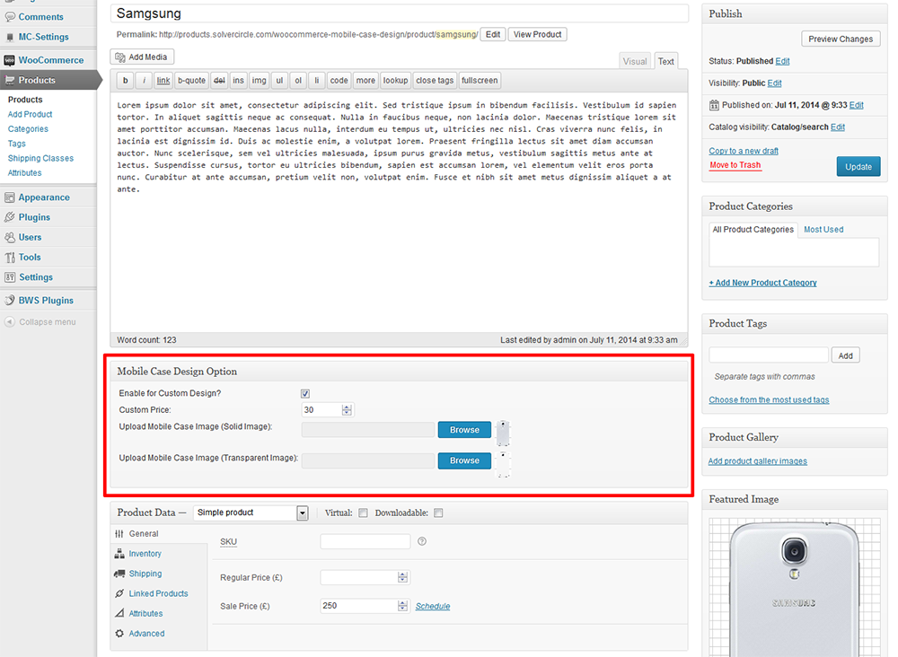The height and width of the screenshot is (657, 898).
Task: Click the Product Tags input field
Action: 768,355
